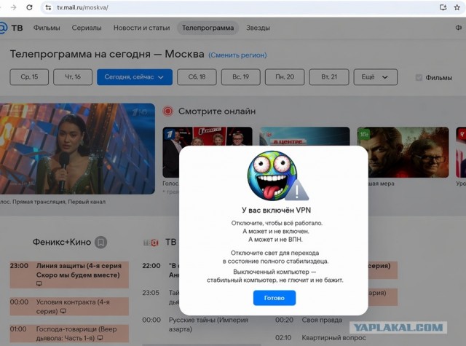This screenshot has width=466, height=346.
Task: Select day Сб, 18
Action: (197, 77)
